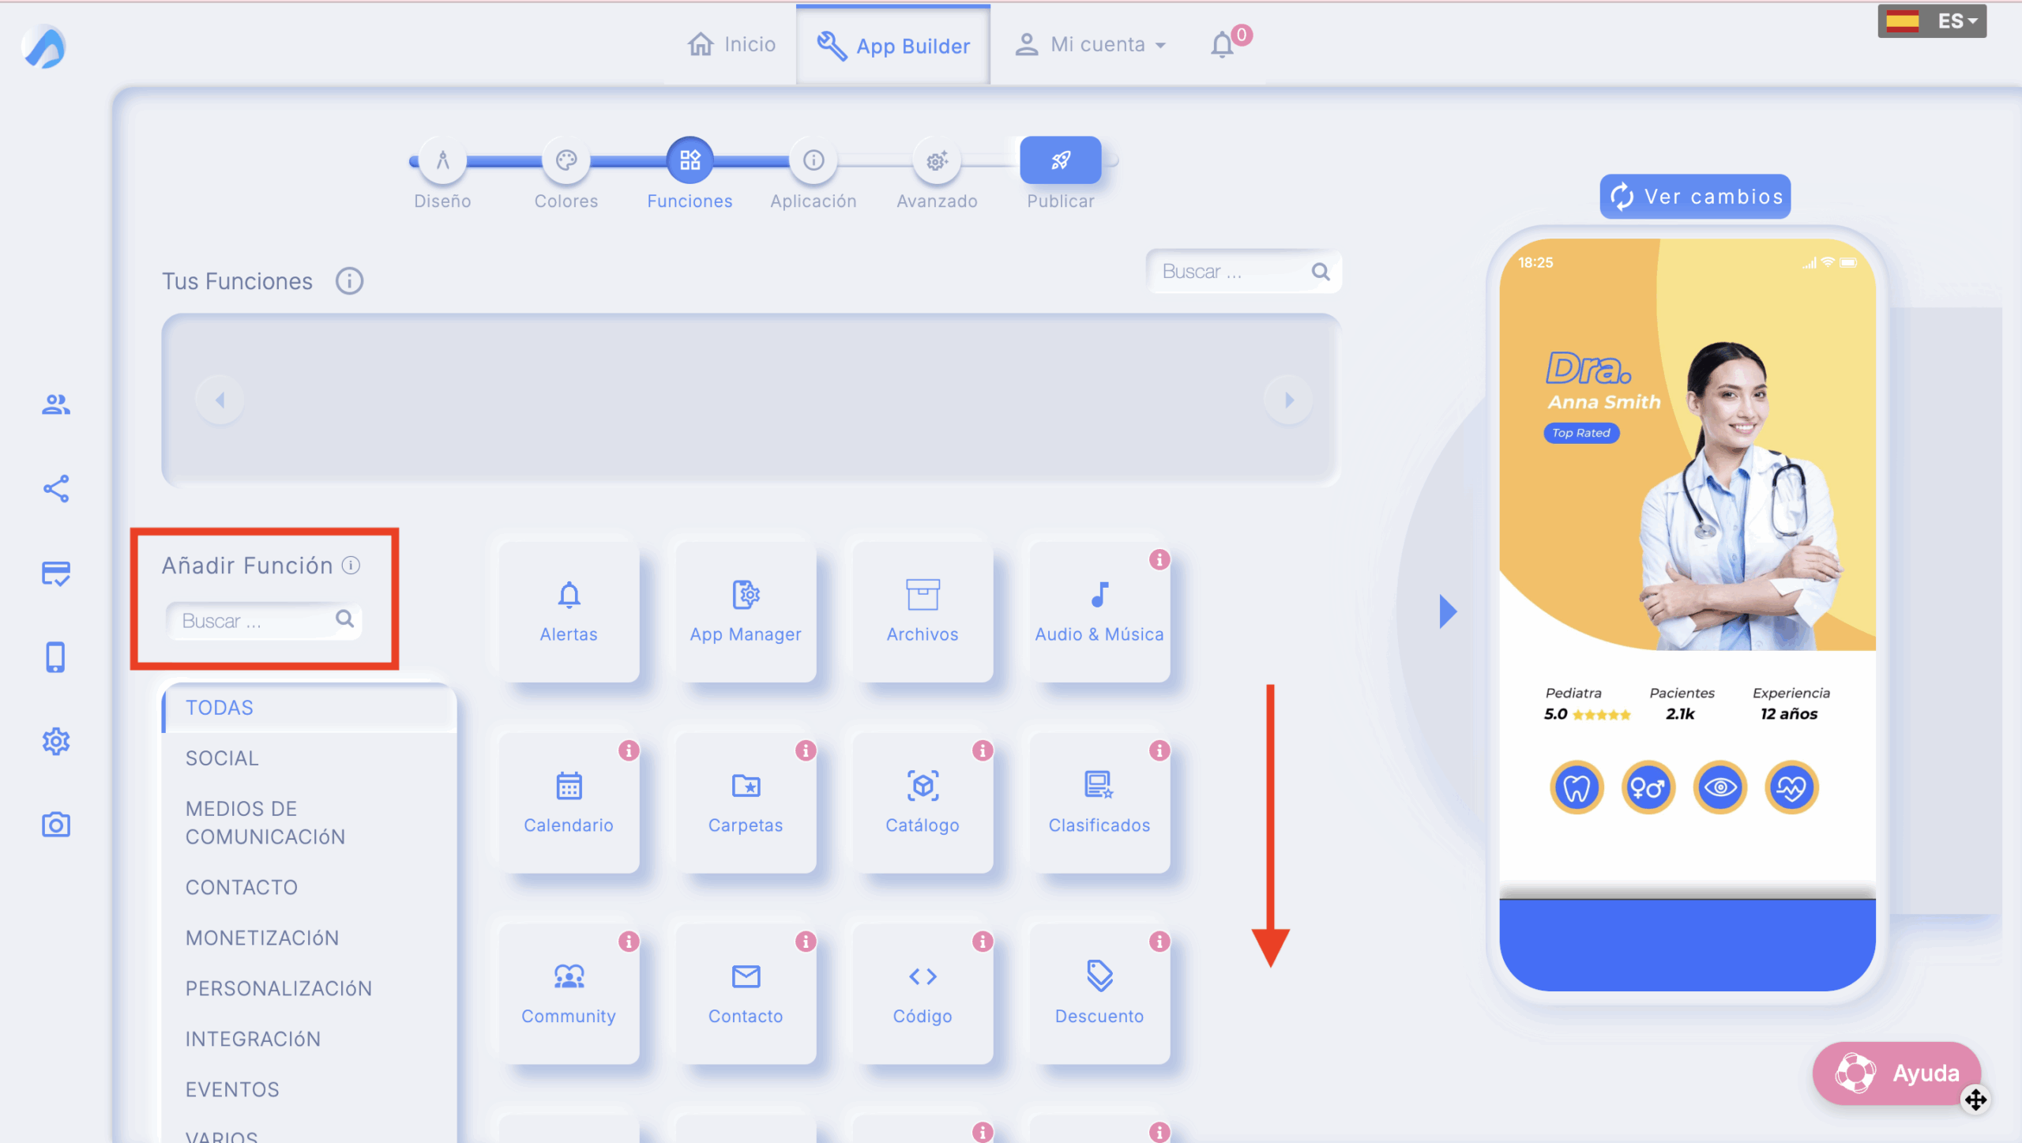Choose the Community function icon
The width and height of the screenshot is (2022, 1143).
click(568, 978)
